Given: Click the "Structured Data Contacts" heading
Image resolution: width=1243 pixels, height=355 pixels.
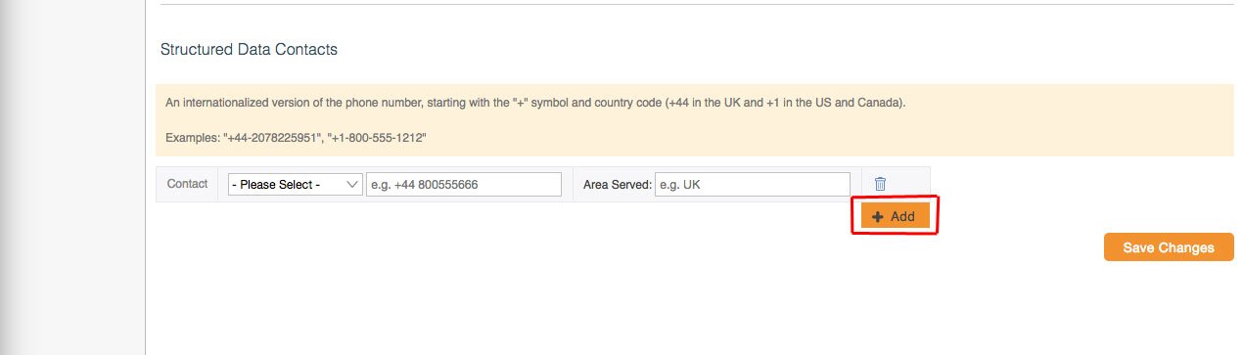Looking at the screenshot, I should point(249,49).
